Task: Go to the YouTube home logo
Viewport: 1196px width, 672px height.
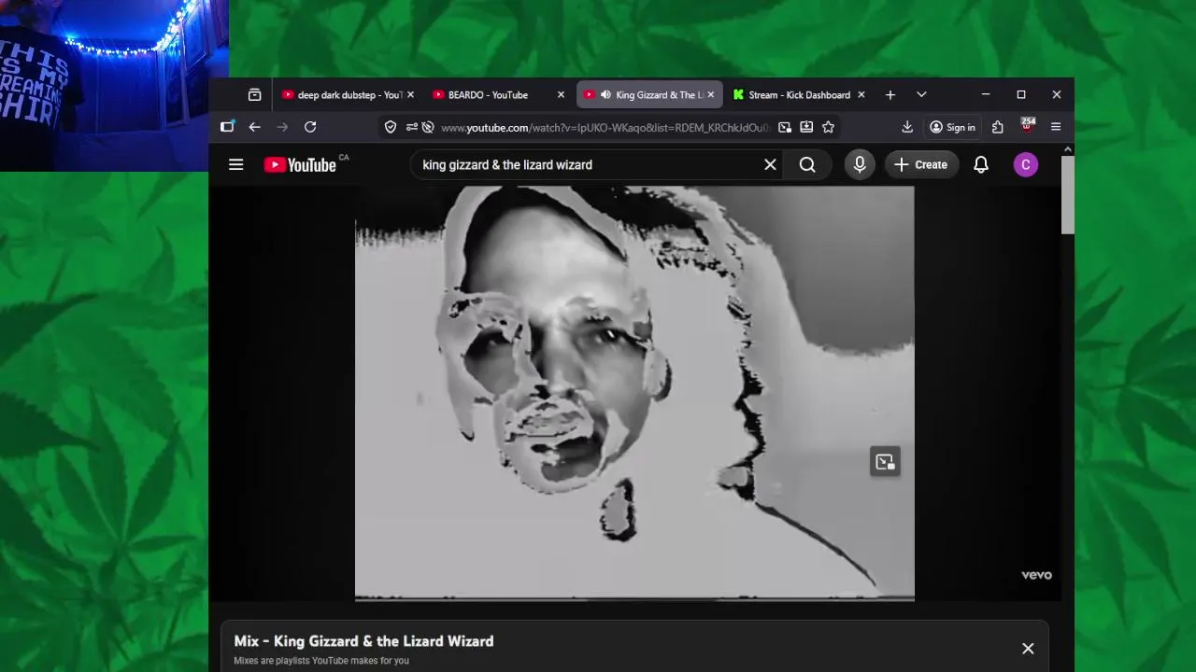Action: pos(300,164)
